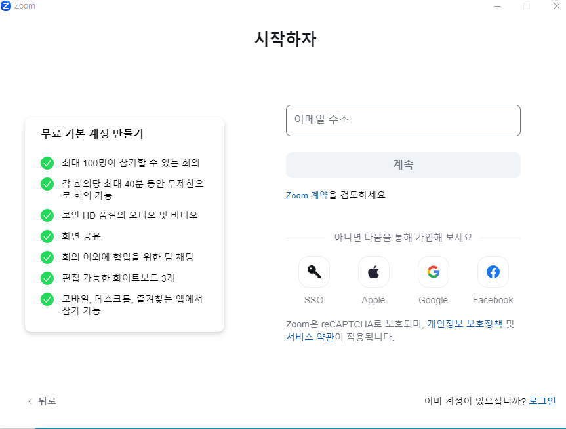The height and width of the screenshot is (429, 566).
Task: Click the 이메일 주소 email input field
Action: 403,121
